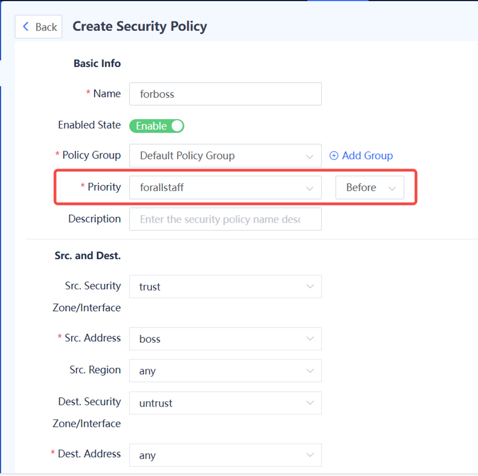Click the chevron arrow in Before selector
Screen dimensions: 478x476
tap(392, 188)
